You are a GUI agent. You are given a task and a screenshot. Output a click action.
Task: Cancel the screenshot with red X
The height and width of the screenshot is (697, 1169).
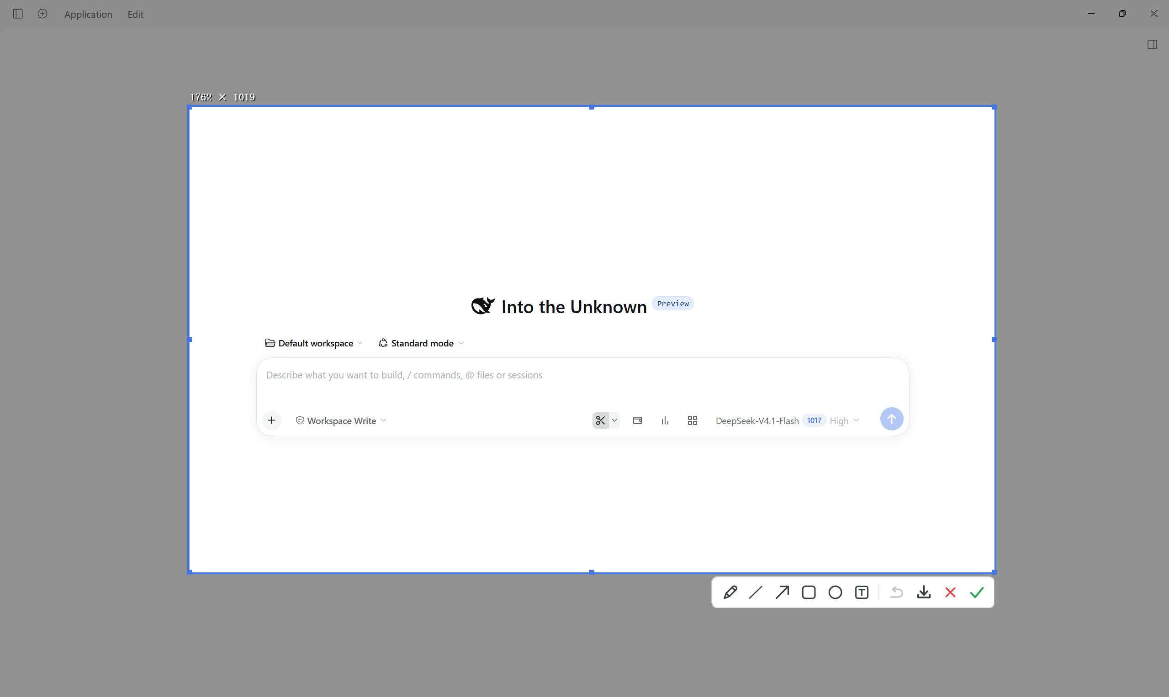pyautogui.click(x=951, y=592)
